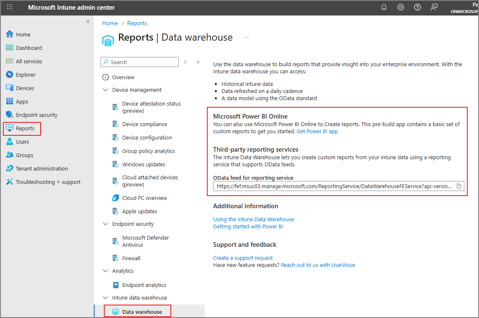Viewport: 479px width, 318px height.
Task: Click the Reports Data warehouse cylinder icon
Action: [108, 40]
